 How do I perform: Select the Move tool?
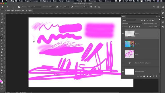2,14
